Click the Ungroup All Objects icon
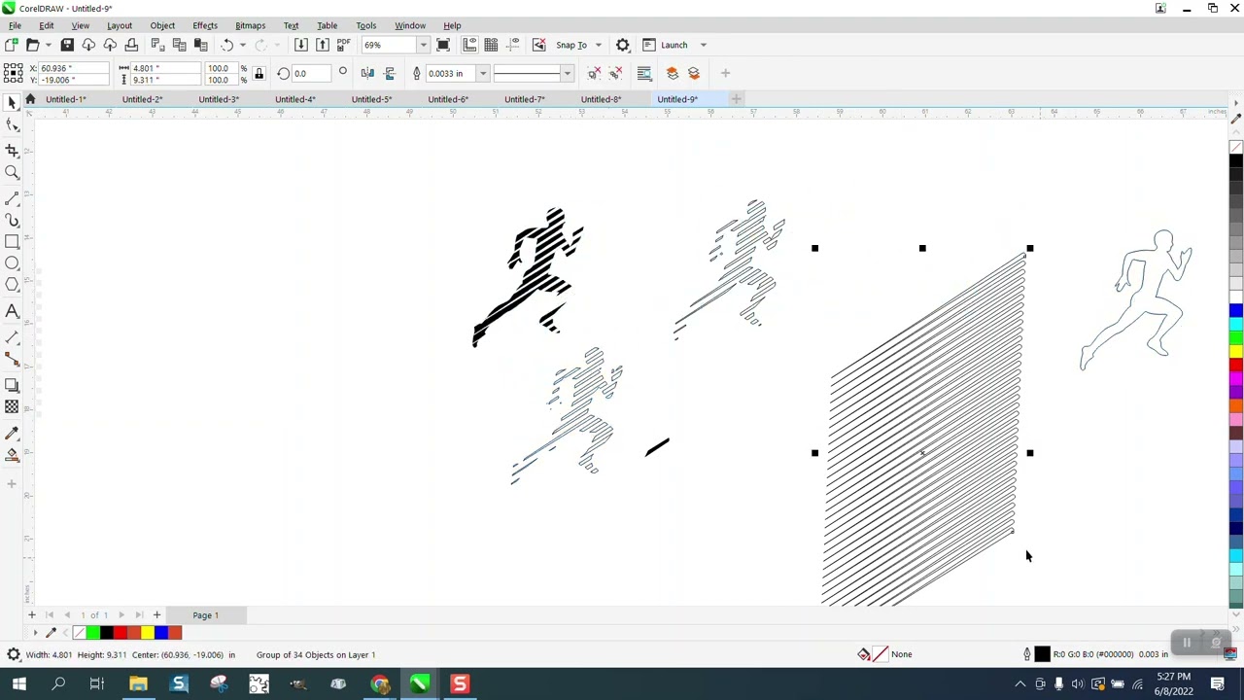This screenshot has width=1244, height=700. [616, 73]
